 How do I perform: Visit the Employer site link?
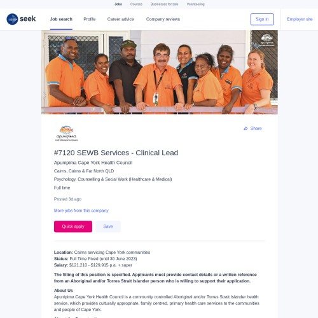point(300,19)
